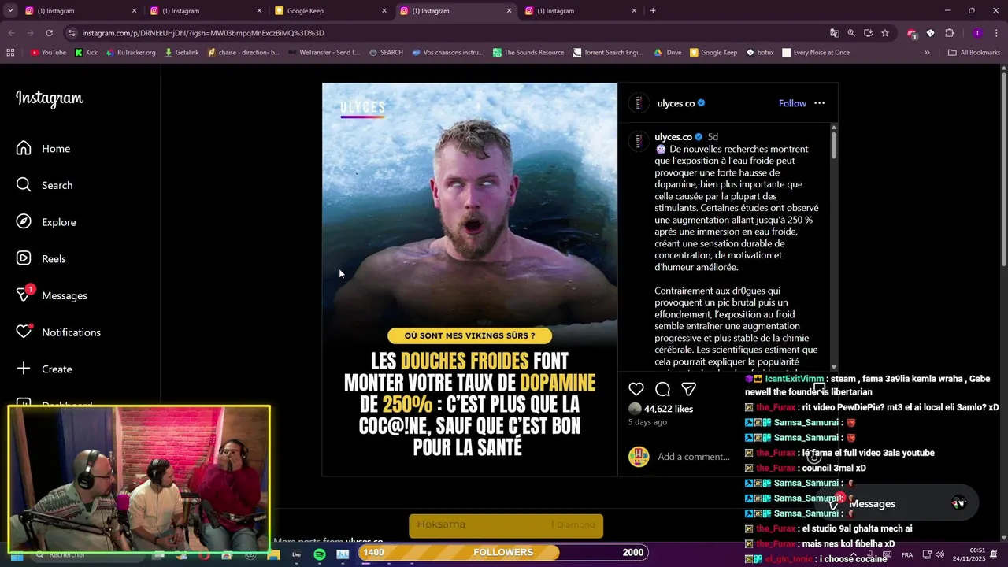
Task: Open the All Bookmarks folder
Action: (x=973, y=53)
